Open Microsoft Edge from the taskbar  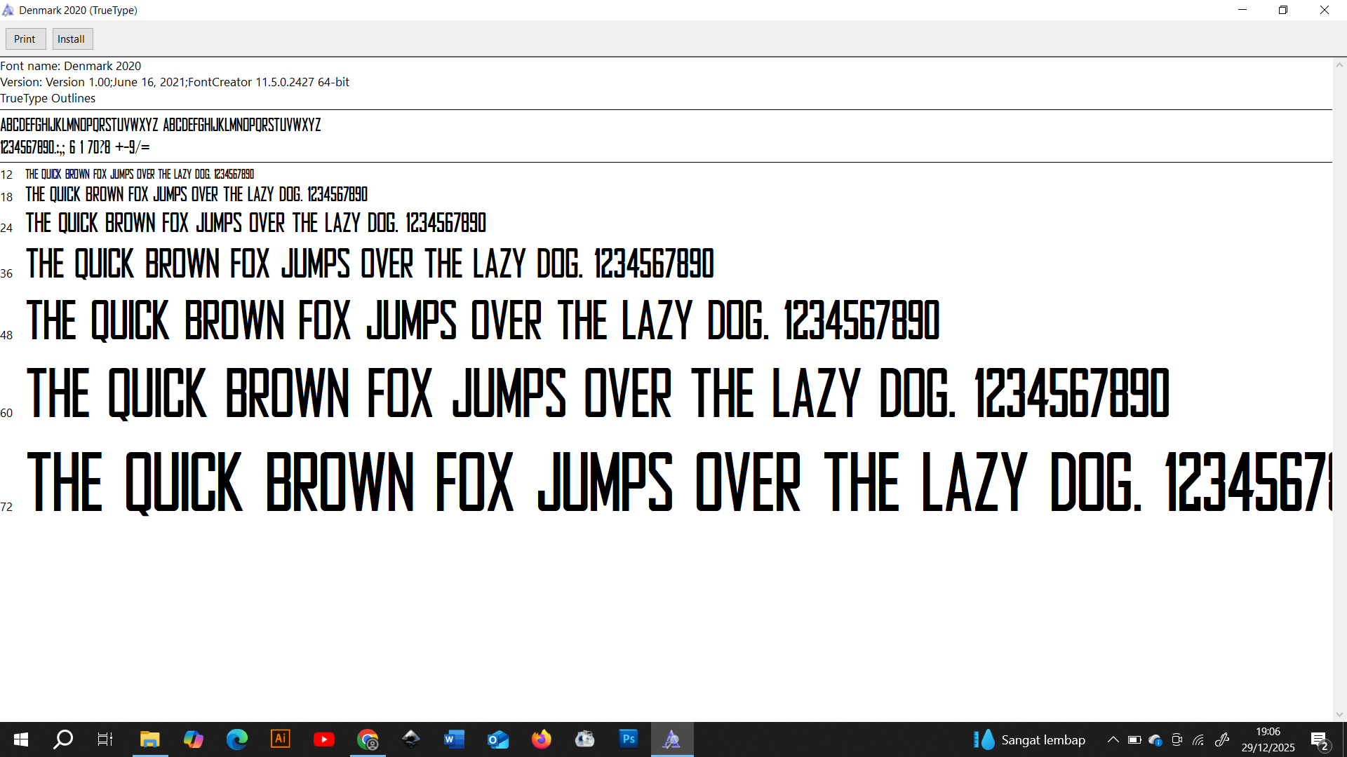pyautogui.click(x=236, y=739)
